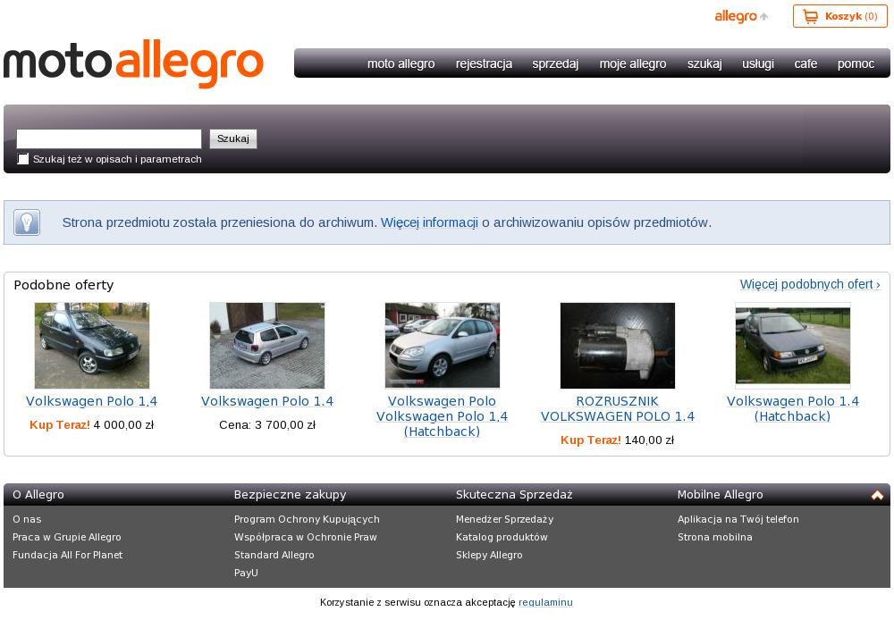This screenshot has height=620, width=894.
Task: Open the 'pomoc' nav item
Action: pyautogui.click(x=856, y=63)
